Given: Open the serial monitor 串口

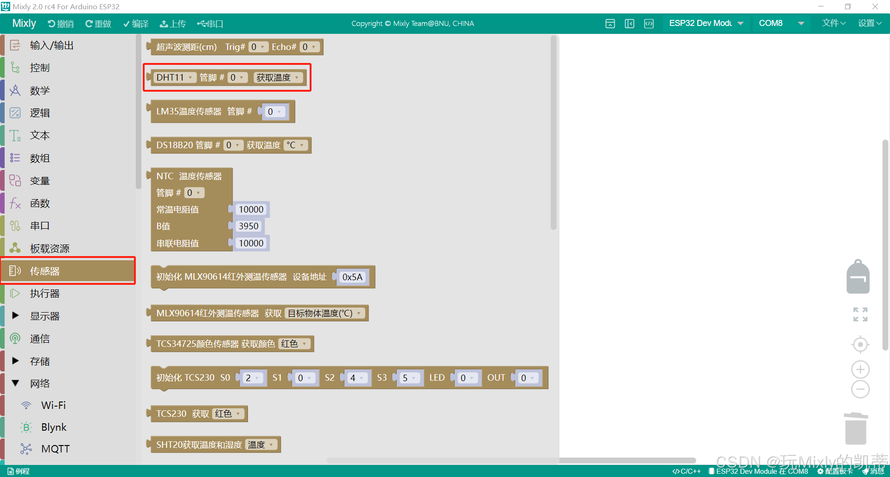Looking at the screenshot, I should point(210,23).
